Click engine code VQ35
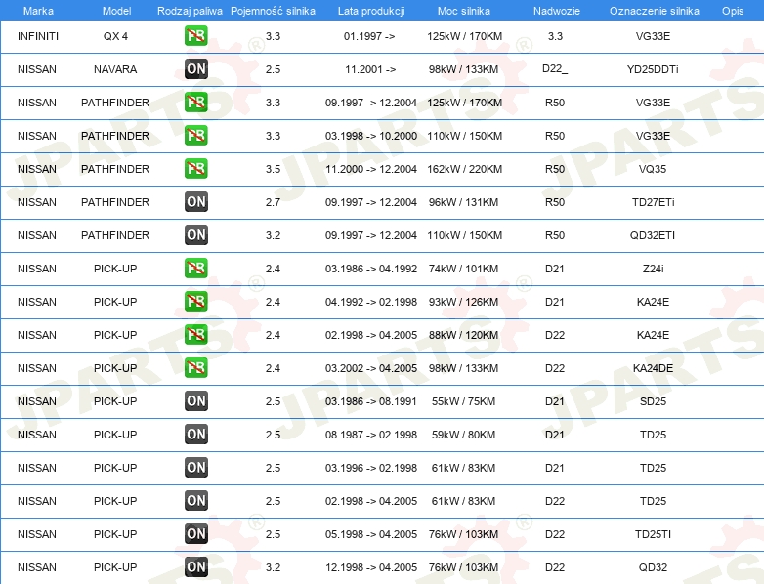 tap(653, 169)
